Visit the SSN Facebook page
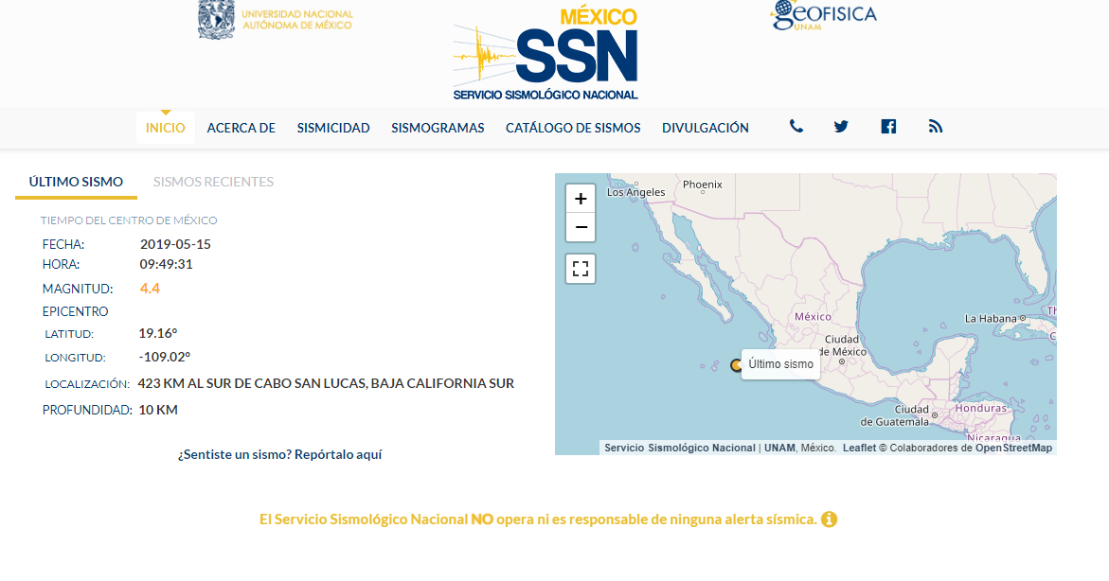This screenshot has height=581, width=1109. tap(888, 127)
